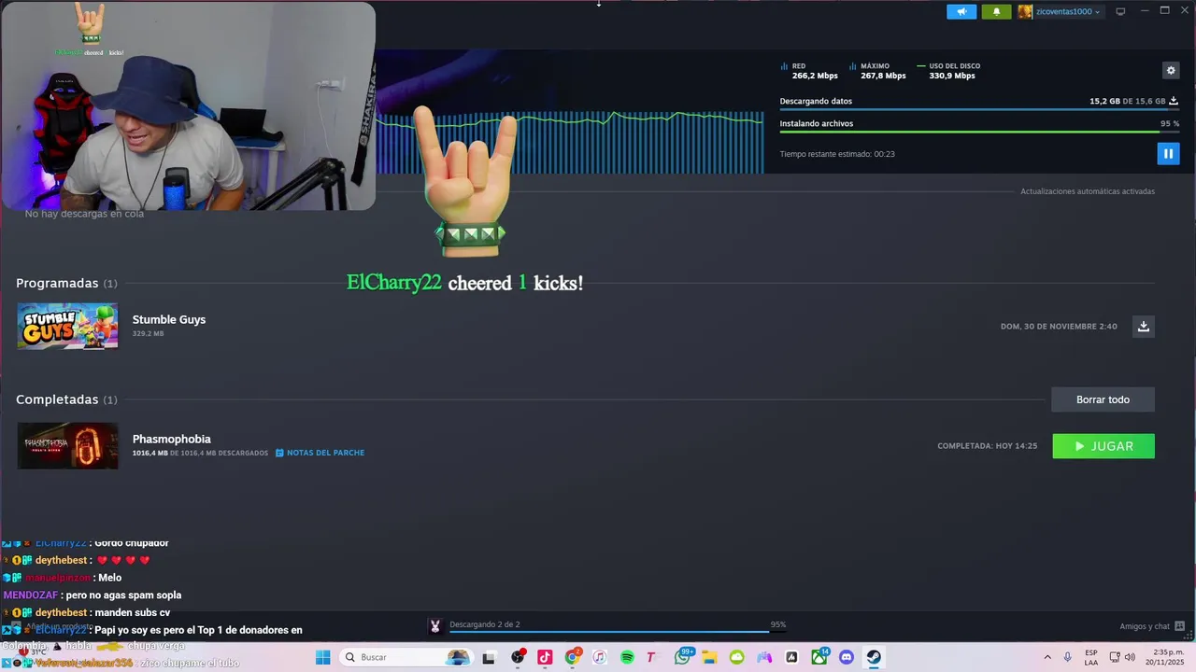The width and height of the screenshot is (1196, 672).
Task: Open the volume tray icon
Action: [1130, 657]
